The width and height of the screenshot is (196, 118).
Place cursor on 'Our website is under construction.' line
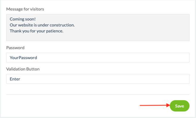[42, 25]
